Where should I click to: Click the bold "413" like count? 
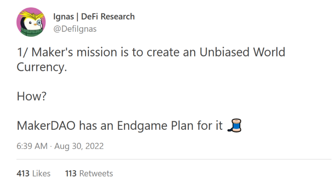pyautogui.click(x=23, y=174)
